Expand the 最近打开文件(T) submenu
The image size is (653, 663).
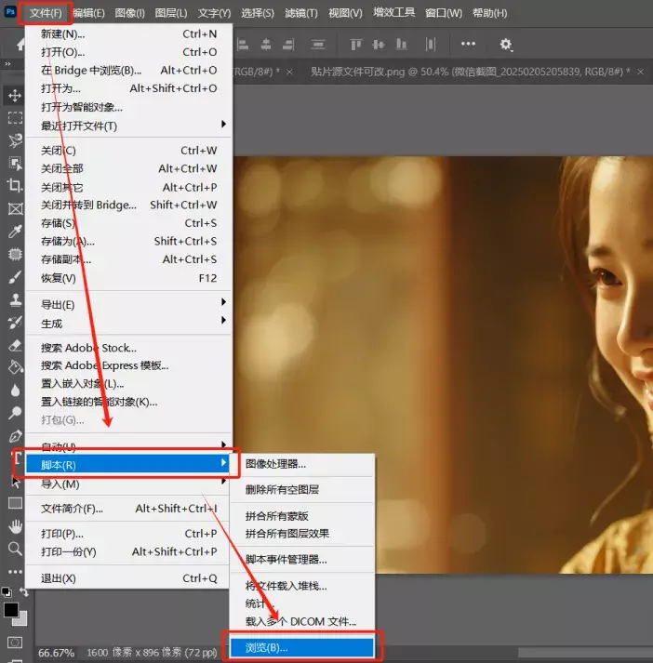point(130,126)
